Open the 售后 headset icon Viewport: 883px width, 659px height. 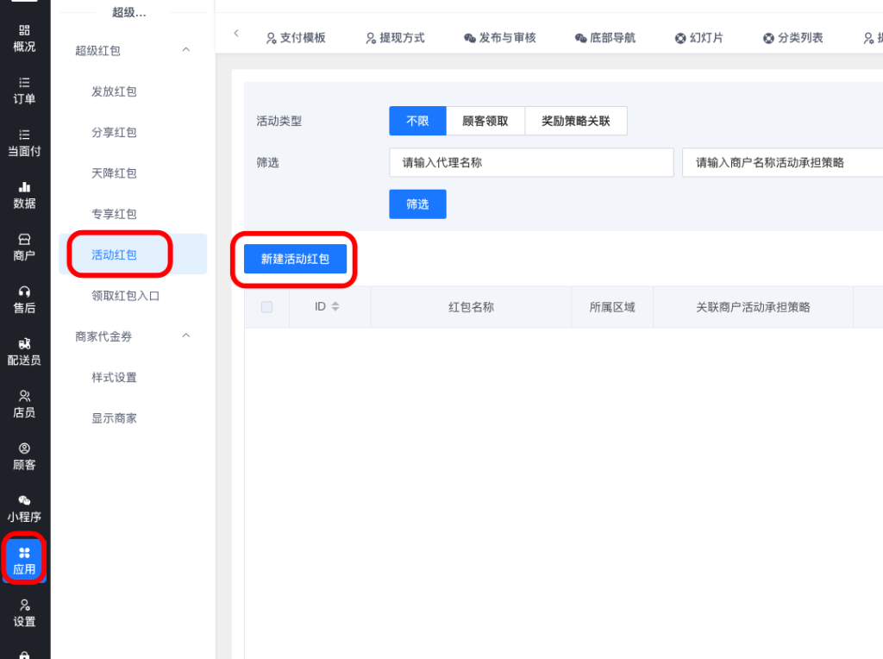(24, 292)
